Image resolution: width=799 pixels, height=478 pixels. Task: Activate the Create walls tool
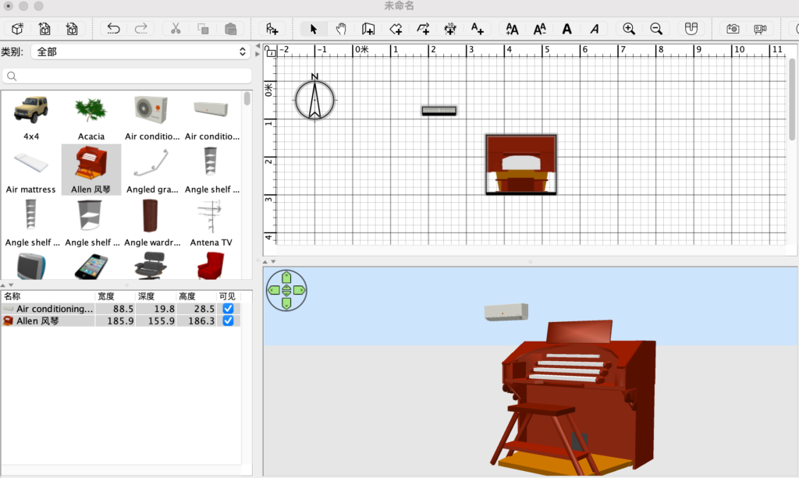tap(368, 29)
